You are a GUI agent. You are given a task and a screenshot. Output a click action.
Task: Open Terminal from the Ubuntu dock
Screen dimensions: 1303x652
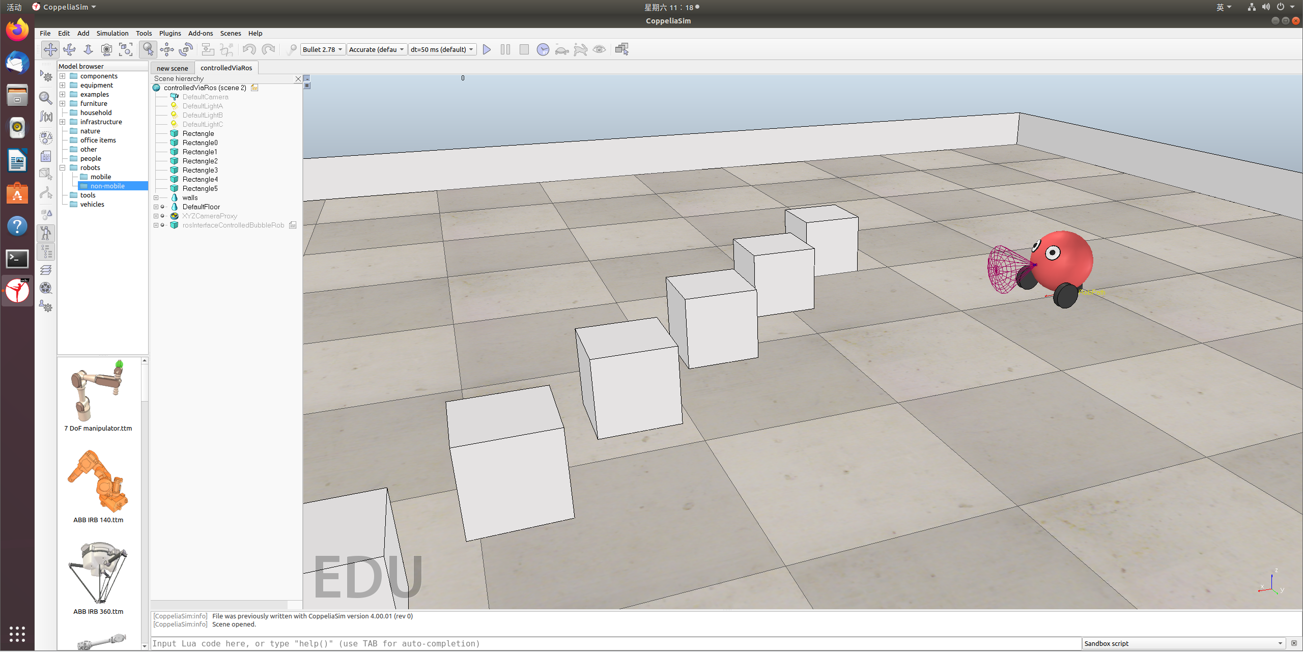17,259
